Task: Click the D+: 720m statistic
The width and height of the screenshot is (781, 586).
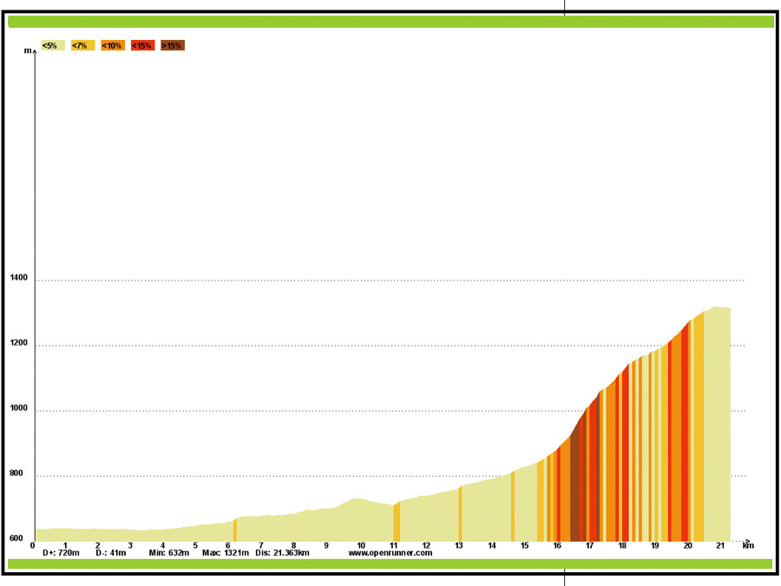Action: pyautogui.click(x=61, y=553)
